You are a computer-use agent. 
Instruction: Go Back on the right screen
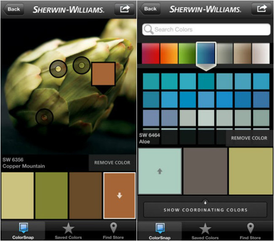pyautogui.click(x=150, y=9)
